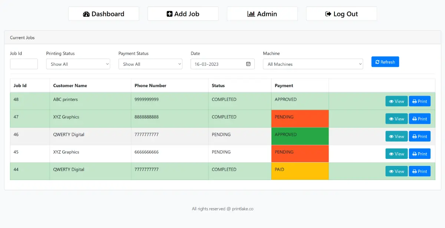The image size is (445, 228).
Task: Select the Add Job navigation item
Action: tap(183, 14)
